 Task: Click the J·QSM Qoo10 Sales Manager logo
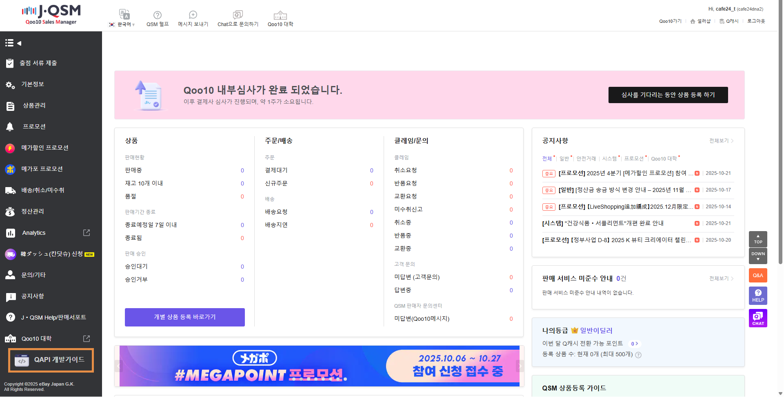(x=51, y=15)
